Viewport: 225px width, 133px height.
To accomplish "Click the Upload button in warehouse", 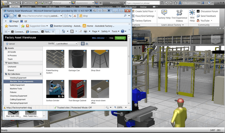I will (x=10, y=44).
